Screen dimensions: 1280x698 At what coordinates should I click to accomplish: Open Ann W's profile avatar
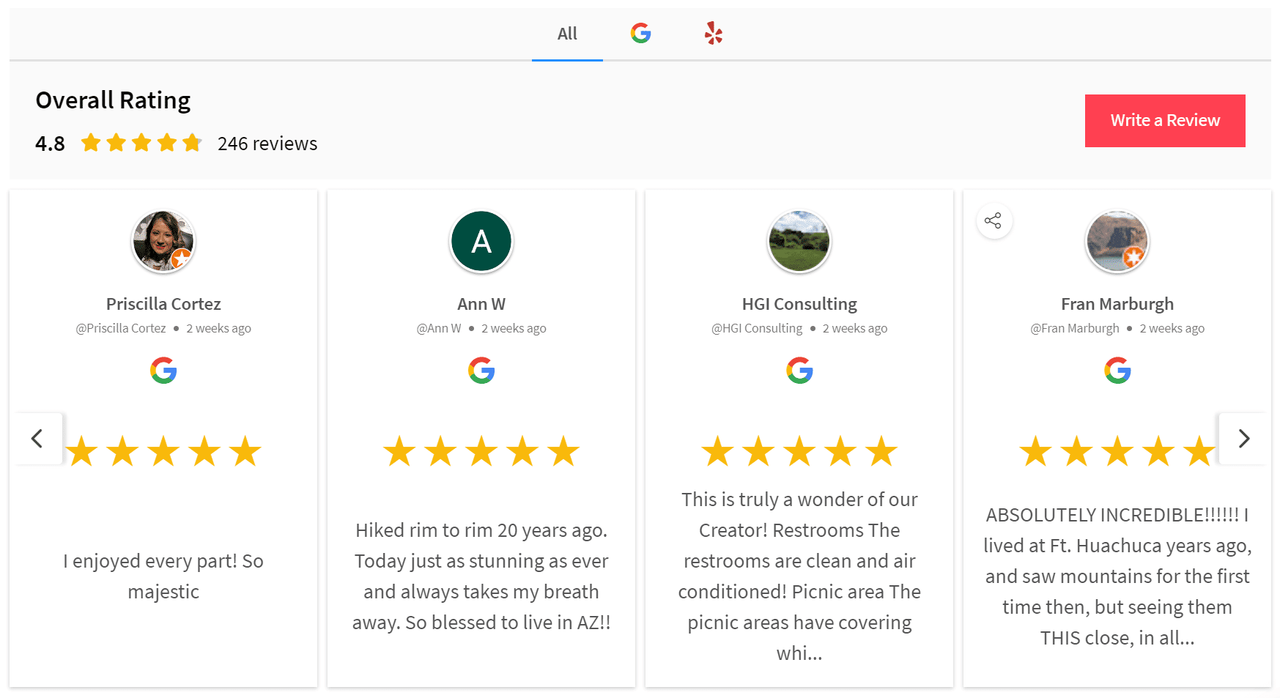coord(481,241)
